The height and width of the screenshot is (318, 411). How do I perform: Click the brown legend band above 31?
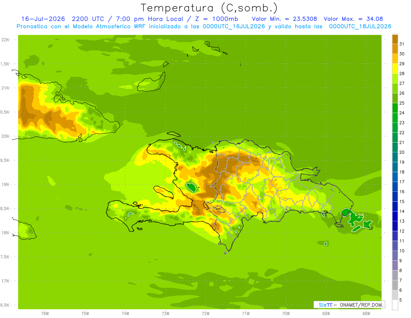coord(395,39)
